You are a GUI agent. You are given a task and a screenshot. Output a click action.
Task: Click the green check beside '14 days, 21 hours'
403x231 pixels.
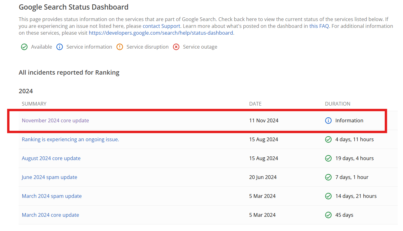pos(328,196)
